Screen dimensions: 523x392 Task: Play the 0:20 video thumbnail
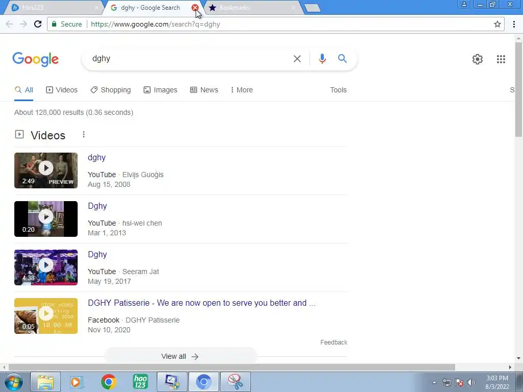click(46, 218)
